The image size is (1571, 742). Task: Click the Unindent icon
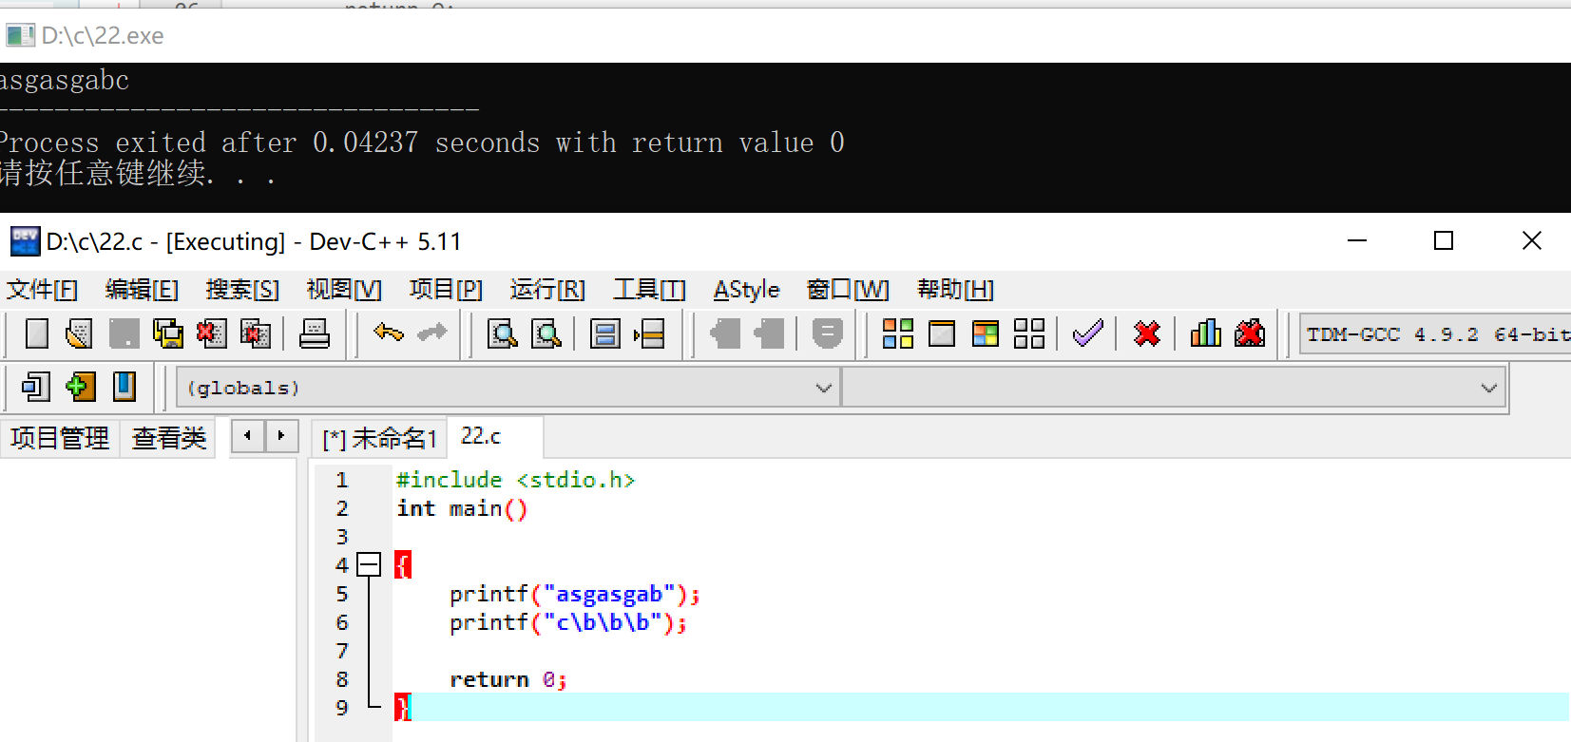769,333
